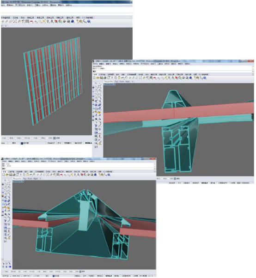
Task: Switch to Front viewport tab in middle-right window
Action: point(122,82)
